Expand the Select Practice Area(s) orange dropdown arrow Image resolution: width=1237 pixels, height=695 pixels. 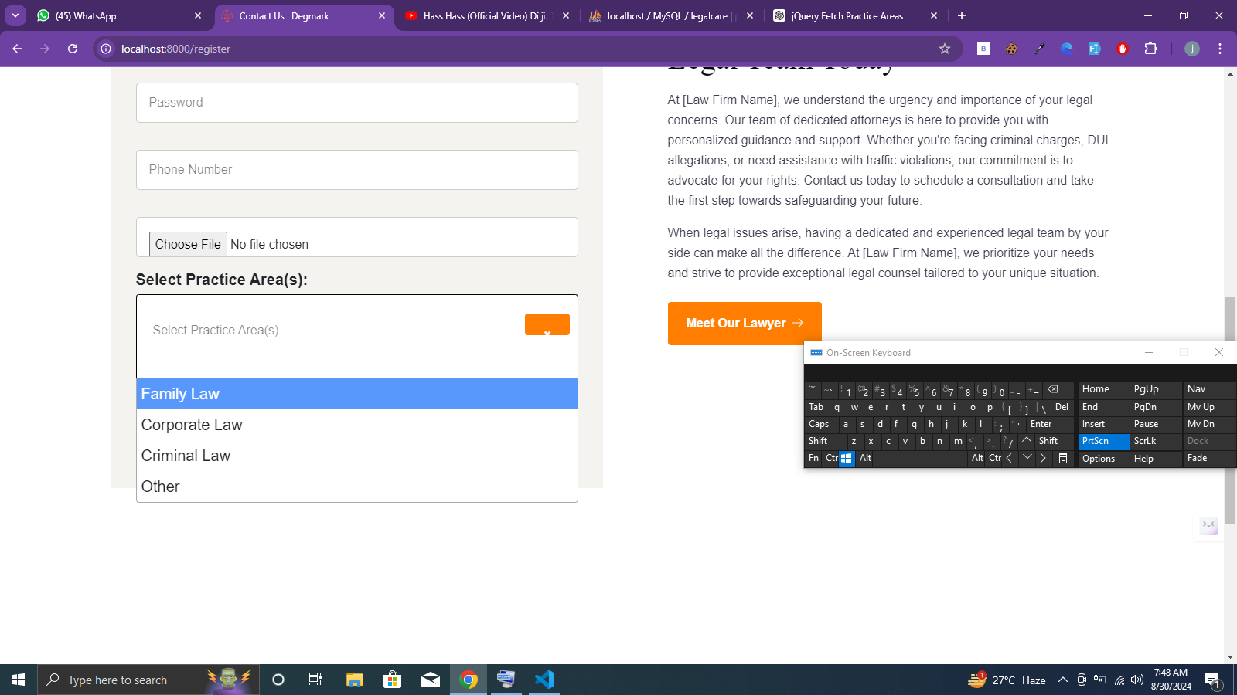(547, 325)
